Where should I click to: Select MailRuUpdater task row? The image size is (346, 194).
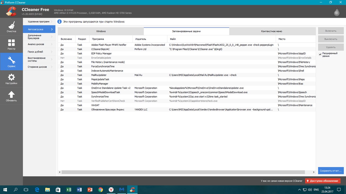[x=187, y=75]
